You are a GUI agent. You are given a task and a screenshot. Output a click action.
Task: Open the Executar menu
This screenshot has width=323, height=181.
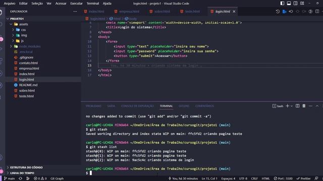click(x=76, y=4)
